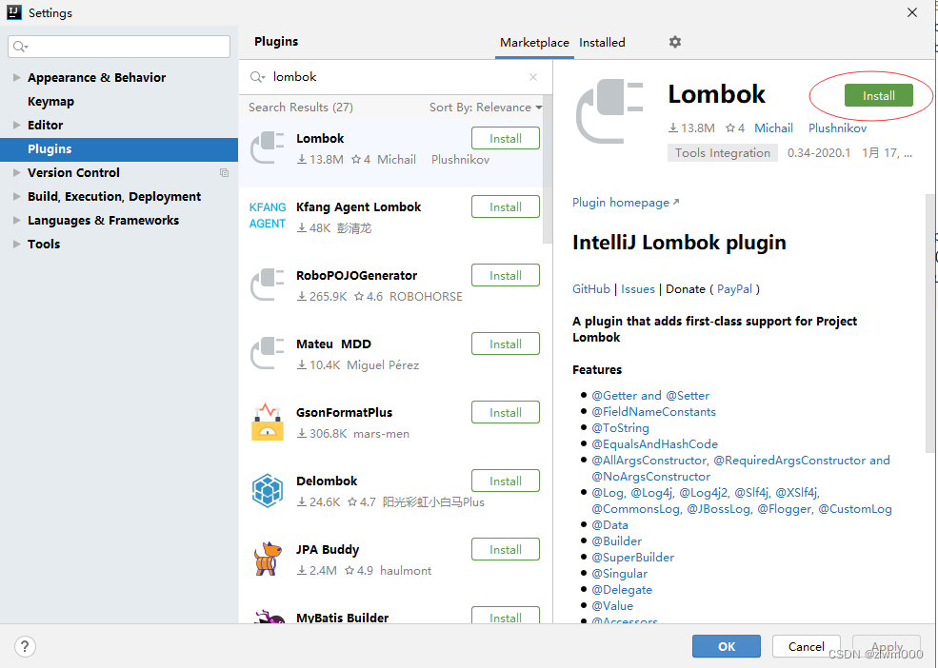Click the large Lombok detail icon
938x668 pixels.
(x=609, y=111)
